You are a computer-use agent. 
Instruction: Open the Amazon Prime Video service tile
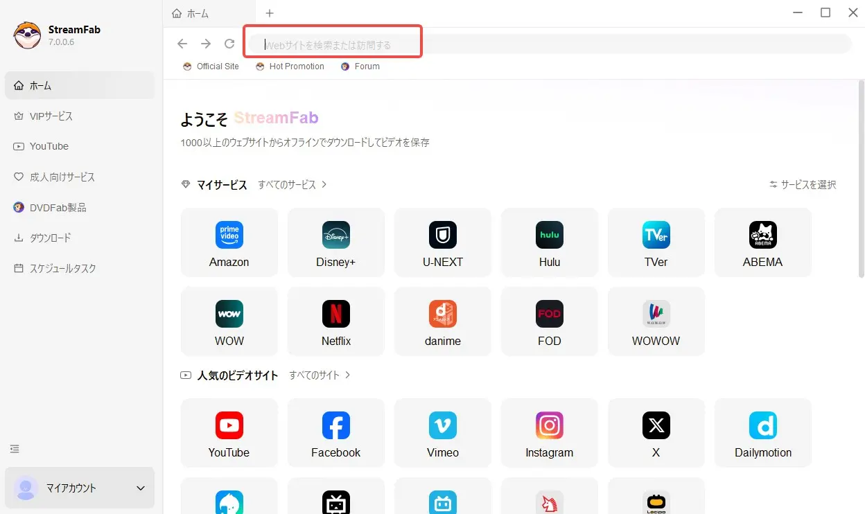click(x=229, y=242)
